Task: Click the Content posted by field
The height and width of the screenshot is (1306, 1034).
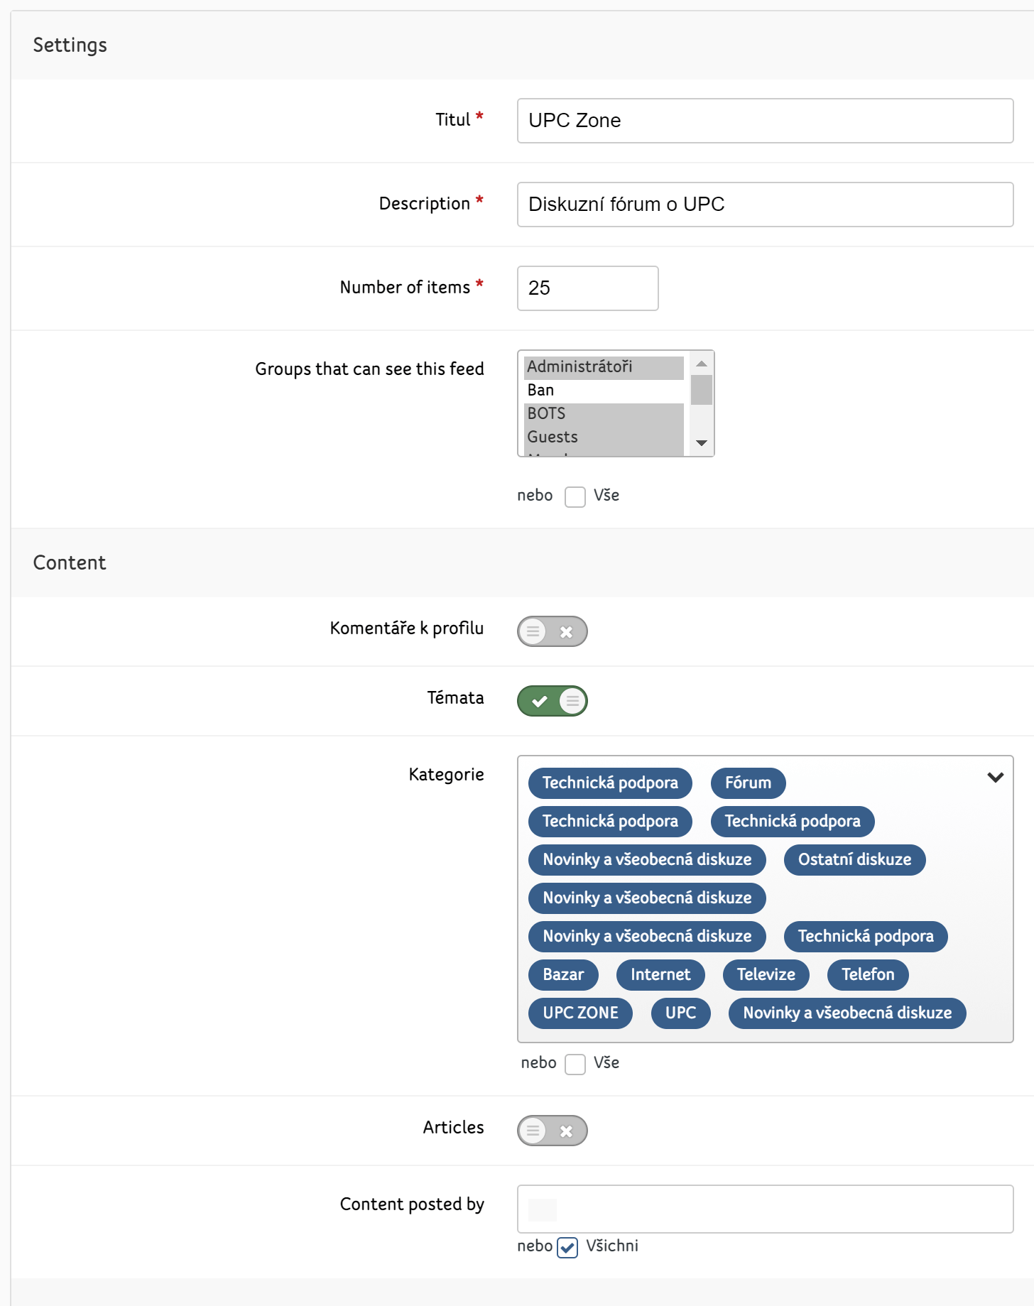Action: tap(765, 1209)
